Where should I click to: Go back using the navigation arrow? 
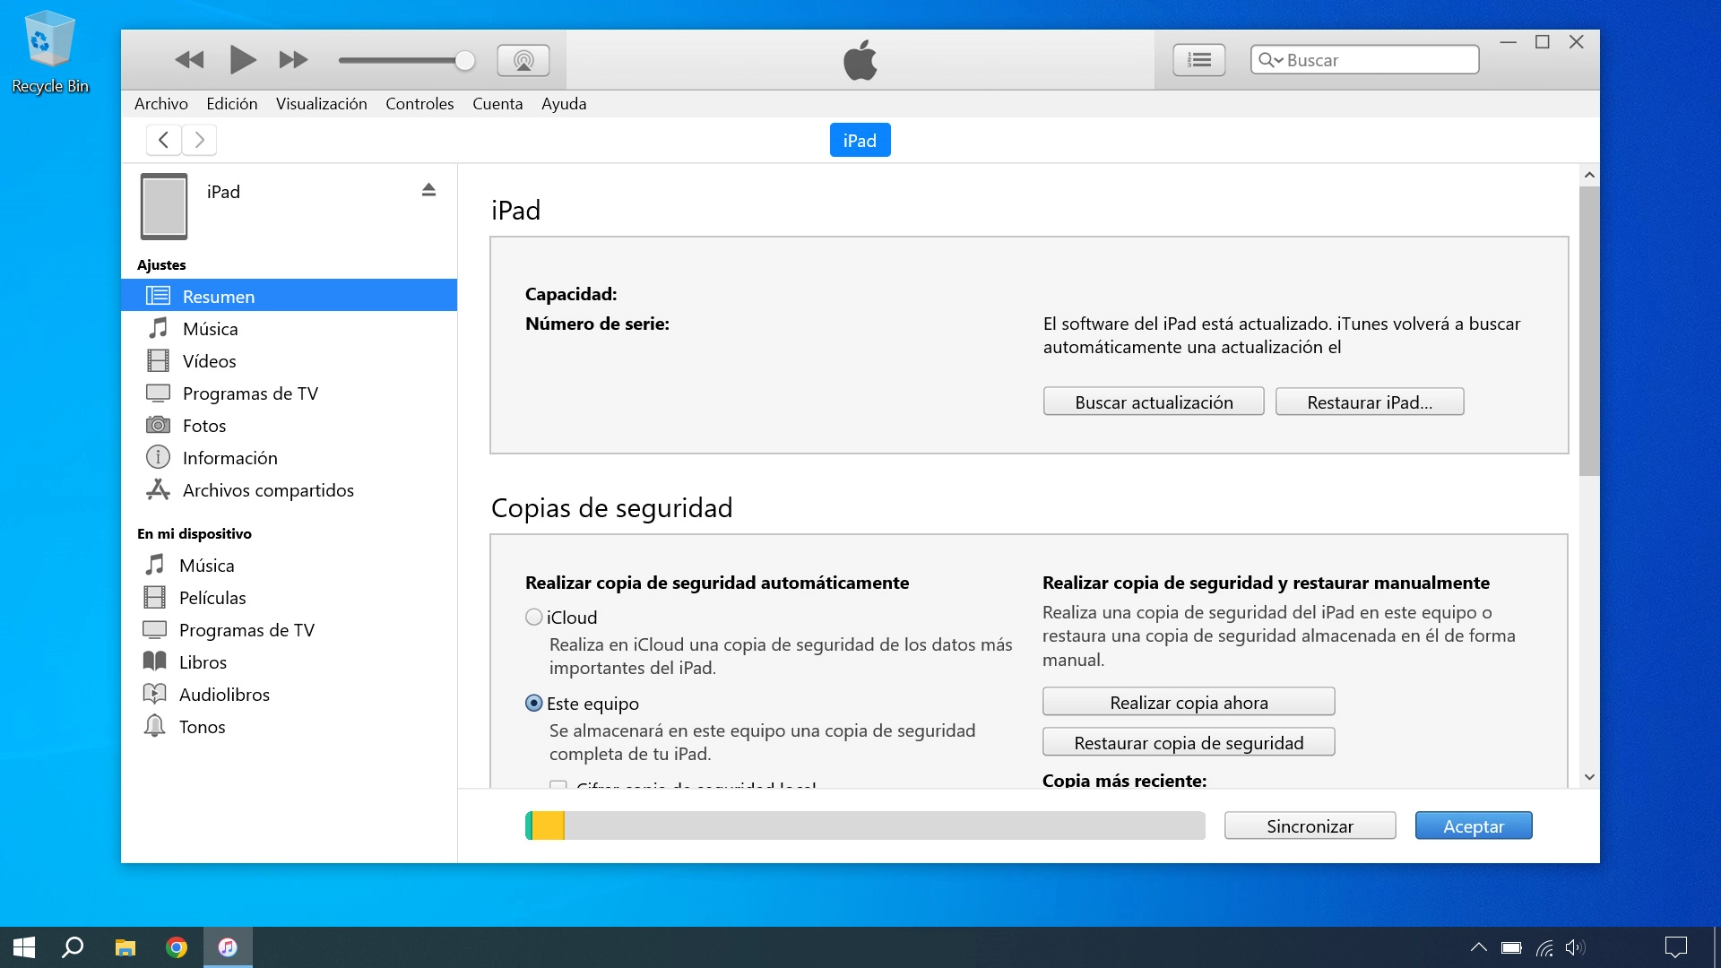click(x=162, y=139)
